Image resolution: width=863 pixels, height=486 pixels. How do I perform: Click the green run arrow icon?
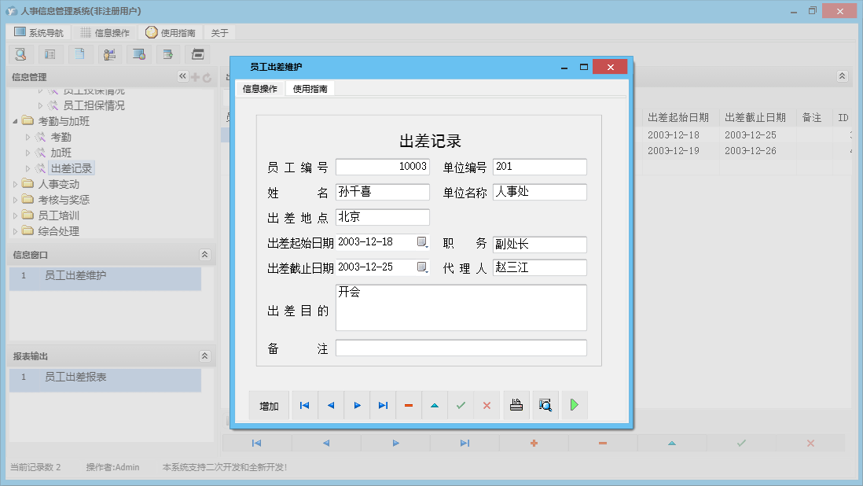tap(575, 405)
